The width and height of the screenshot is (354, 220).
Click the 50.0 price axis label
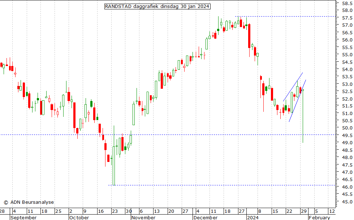coord(347,128)
